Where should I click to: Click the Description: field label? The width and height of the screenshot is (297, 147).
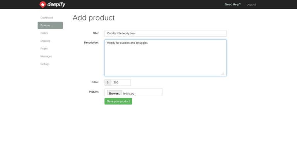tap(91, 42)
